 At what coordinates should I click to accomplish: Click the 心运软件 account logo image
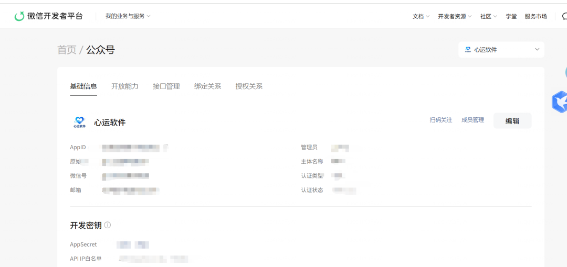79,123
